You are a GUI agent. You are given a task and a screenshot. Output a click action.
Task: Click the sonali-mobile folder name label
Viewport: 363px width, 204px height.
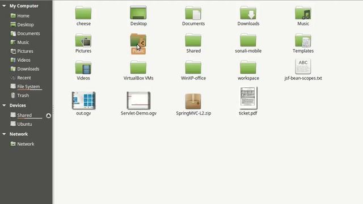[248, 51]
